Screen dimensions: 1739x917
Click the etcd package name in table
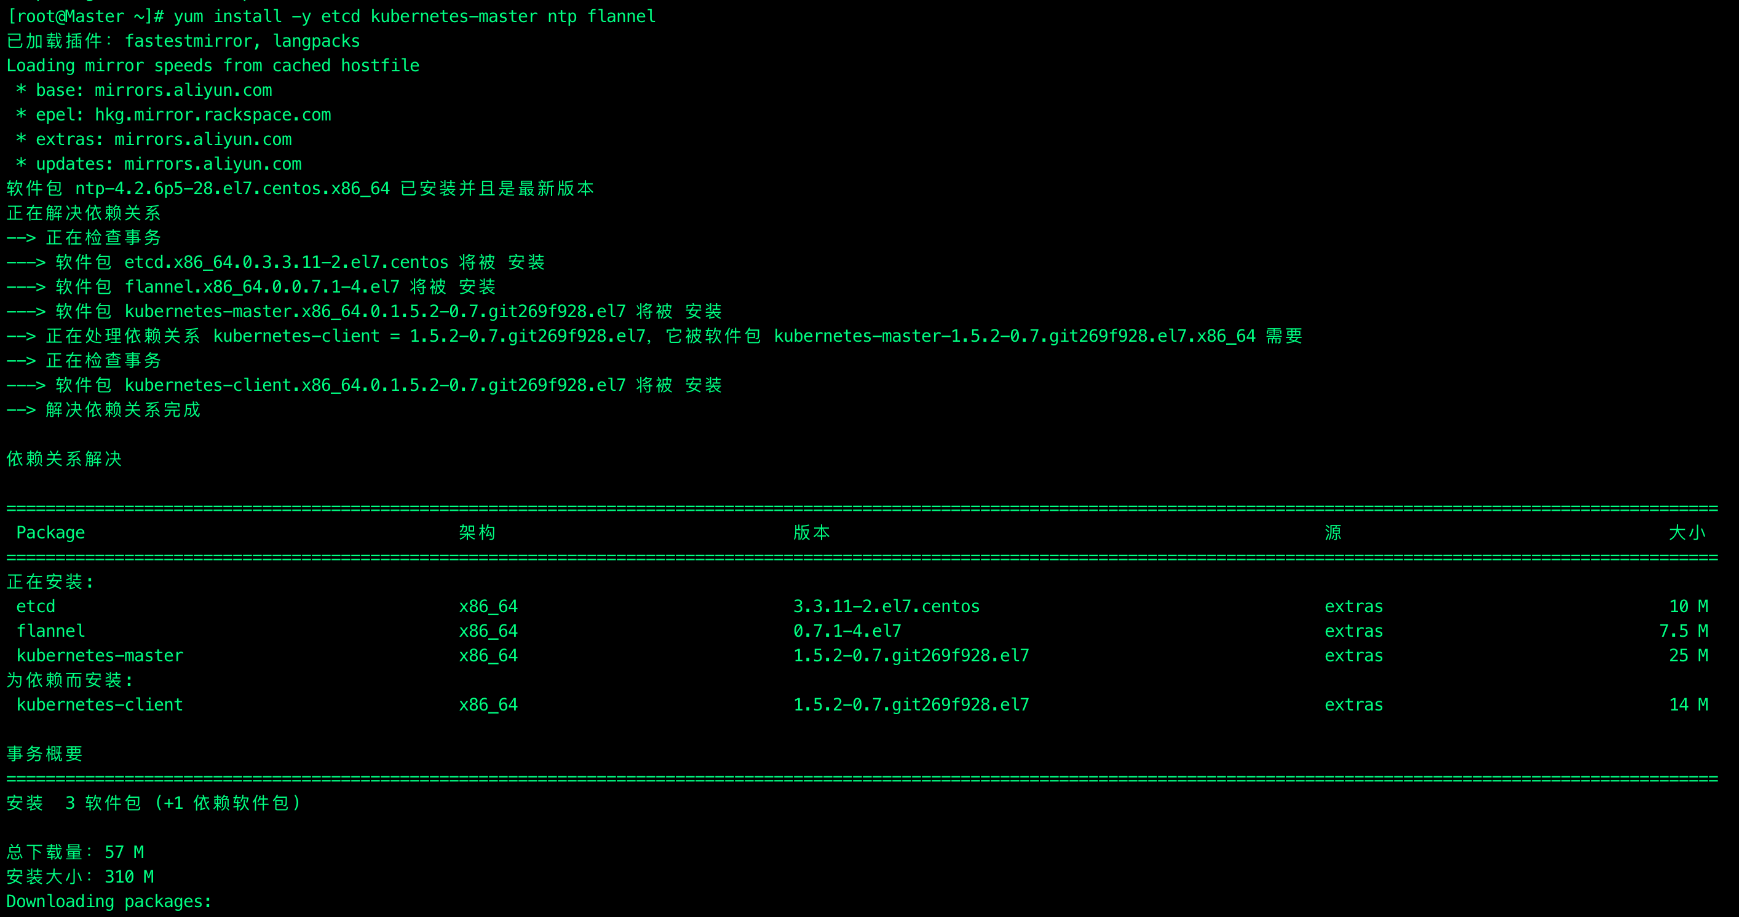pyautogui.click(x=36, y=606)
